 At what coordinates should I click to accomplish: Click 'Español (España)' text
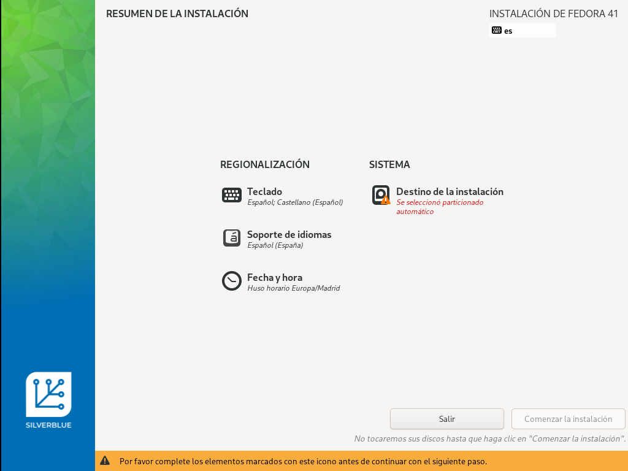(x=275, y=245)
